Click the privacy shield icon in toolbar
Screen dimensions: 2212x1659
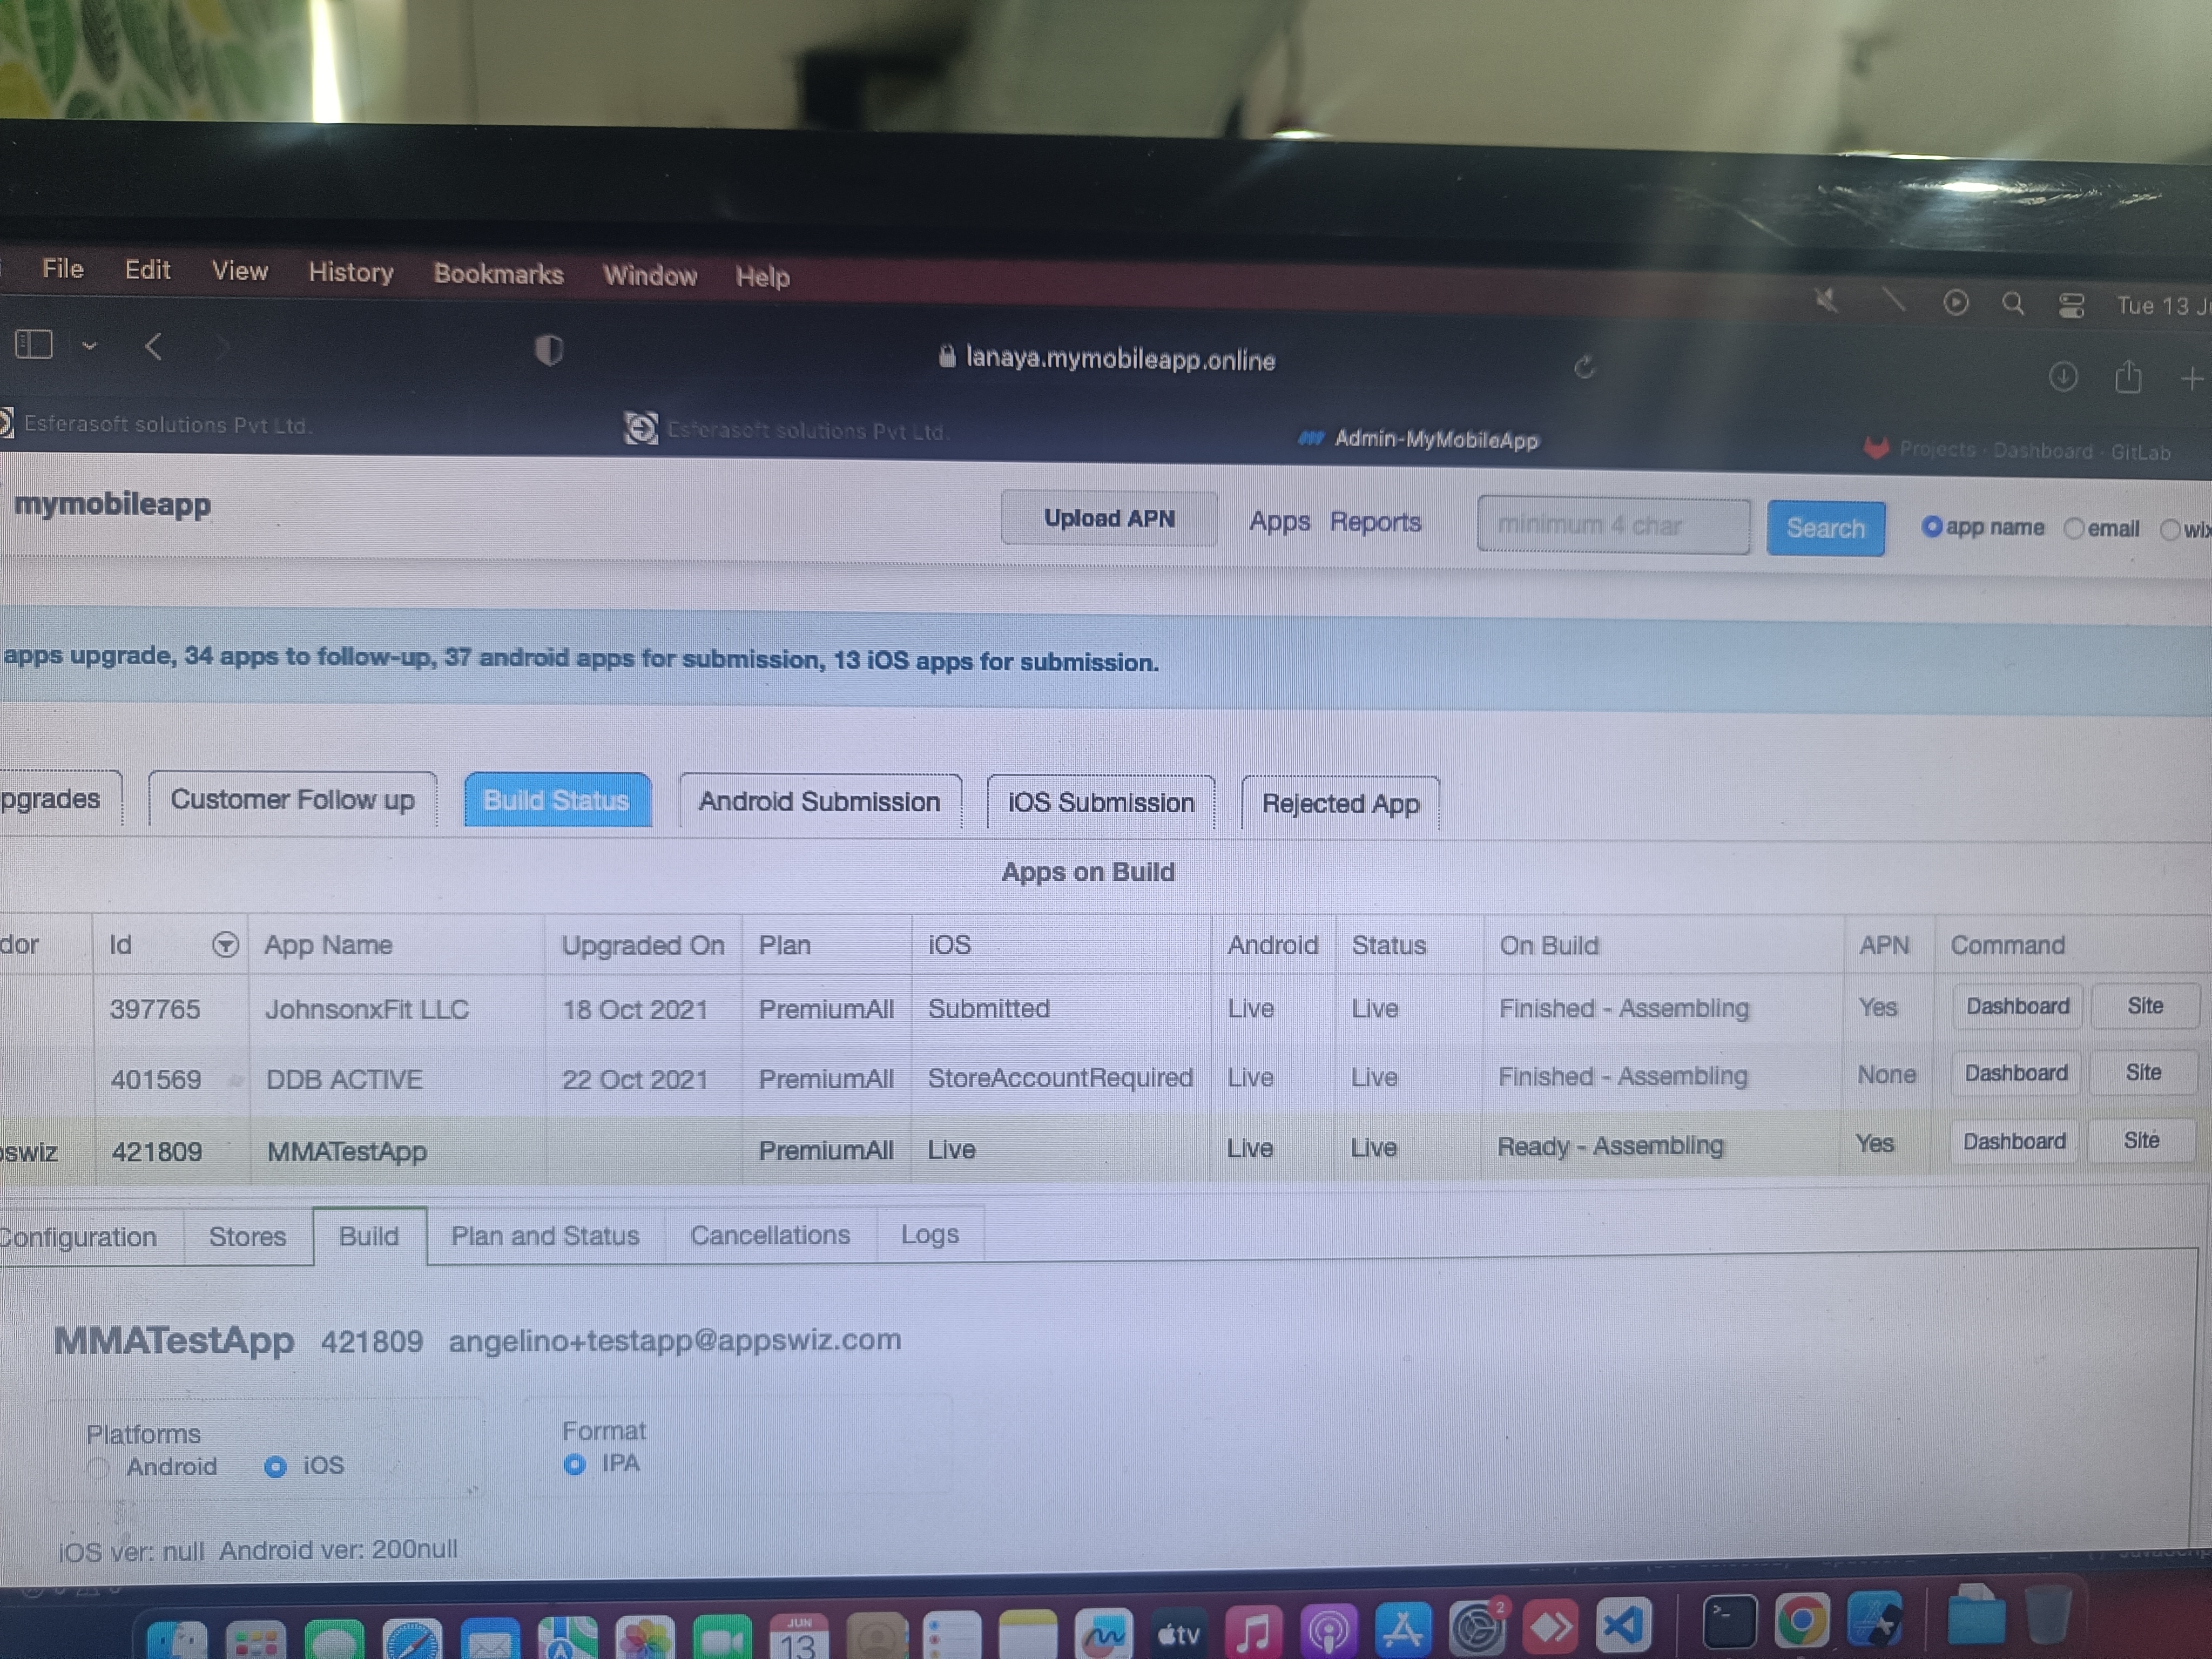(x=548, y=350)
